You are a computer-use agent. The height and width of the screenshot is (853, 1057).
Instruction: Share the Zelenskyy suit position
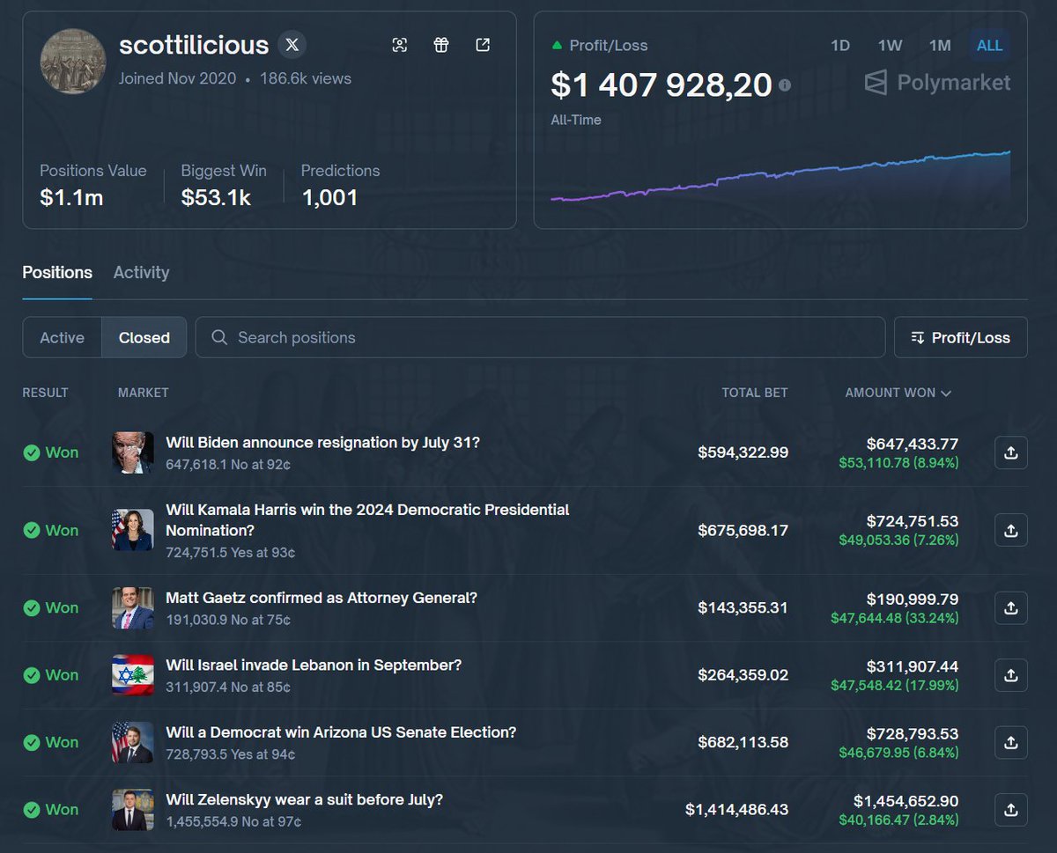(1011, 809)
